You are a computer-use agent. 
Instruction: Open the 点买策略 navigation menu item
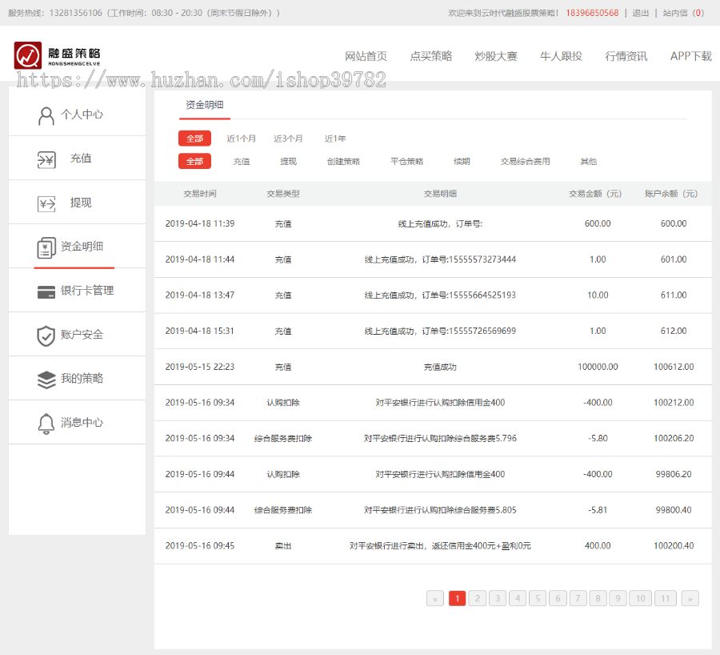(430, 56)
